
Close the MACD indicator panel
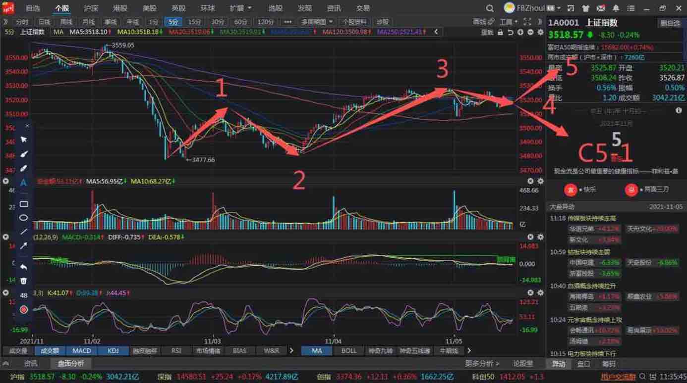(x=530, y=237)
